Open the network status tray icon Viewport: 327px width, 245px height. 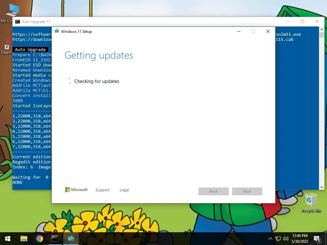click(278, 239)
